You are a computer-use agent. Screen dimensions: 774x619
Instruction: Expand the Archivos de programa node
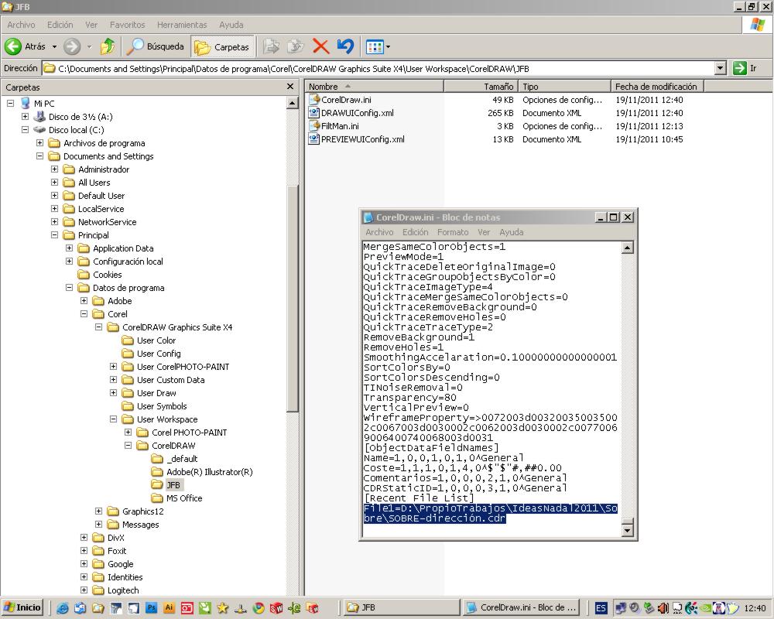coord(40,142)
